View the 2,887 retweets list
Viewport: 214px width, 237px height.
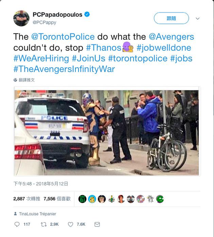coord(26,199)
